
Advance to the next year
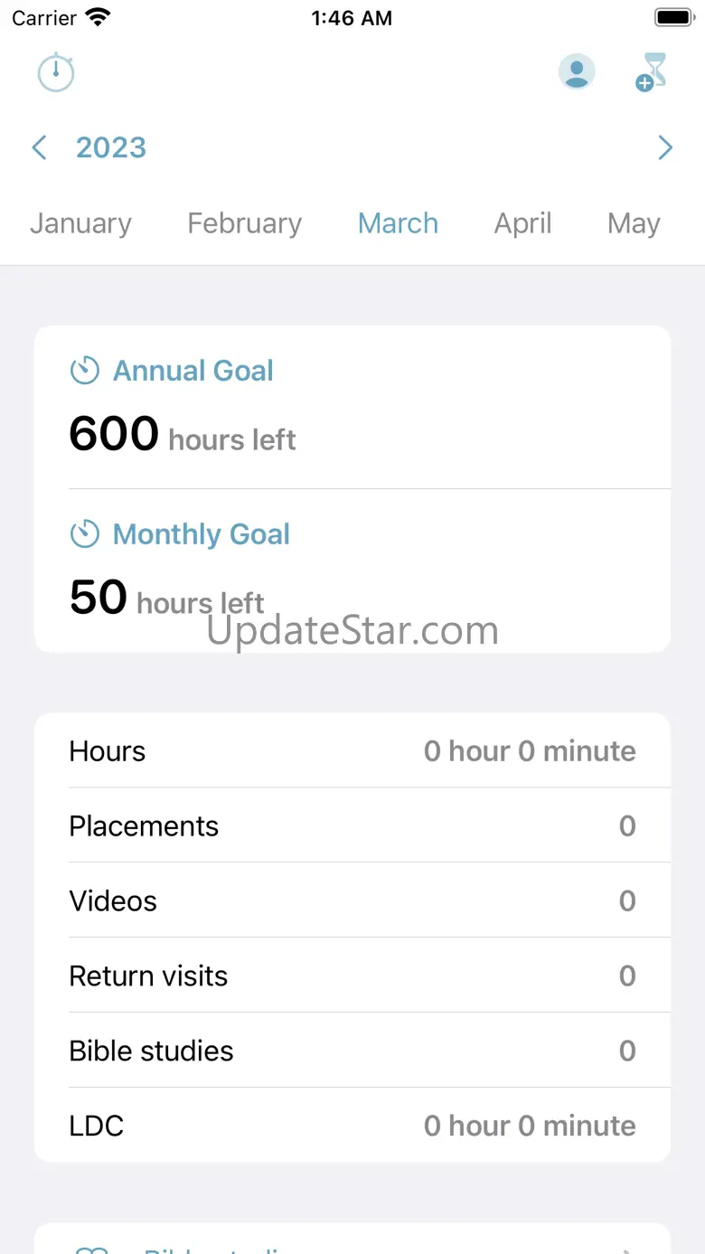665,147
